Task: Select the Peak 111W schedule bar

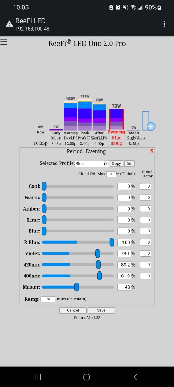Action: click(x=85, y=115)
